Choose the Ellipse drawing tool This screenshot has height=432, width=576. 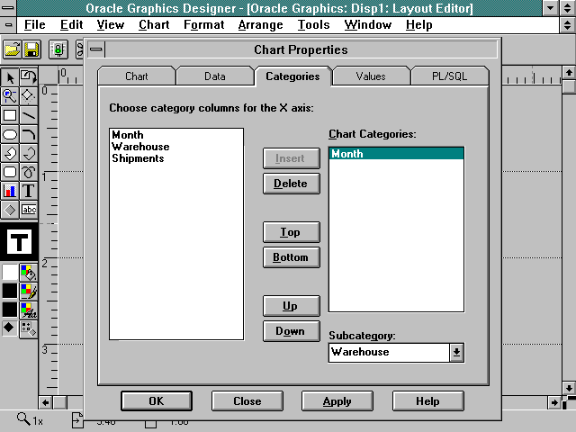tap(10, 134)
